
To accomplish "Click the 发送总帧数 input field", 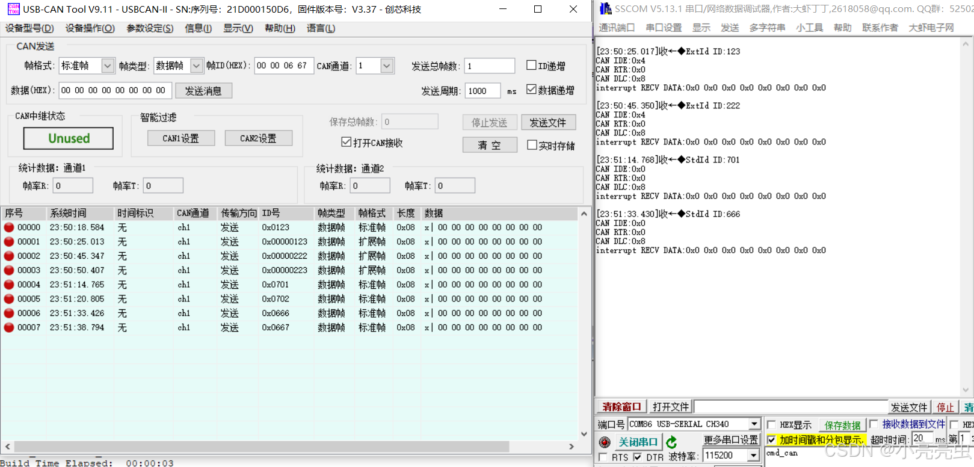I will 490,66.
